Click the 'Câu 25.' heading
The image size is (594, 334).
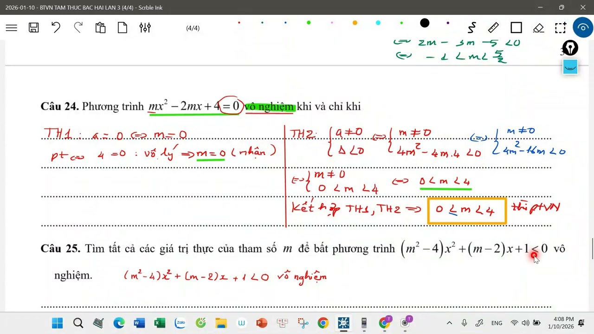tap(60, 249)
